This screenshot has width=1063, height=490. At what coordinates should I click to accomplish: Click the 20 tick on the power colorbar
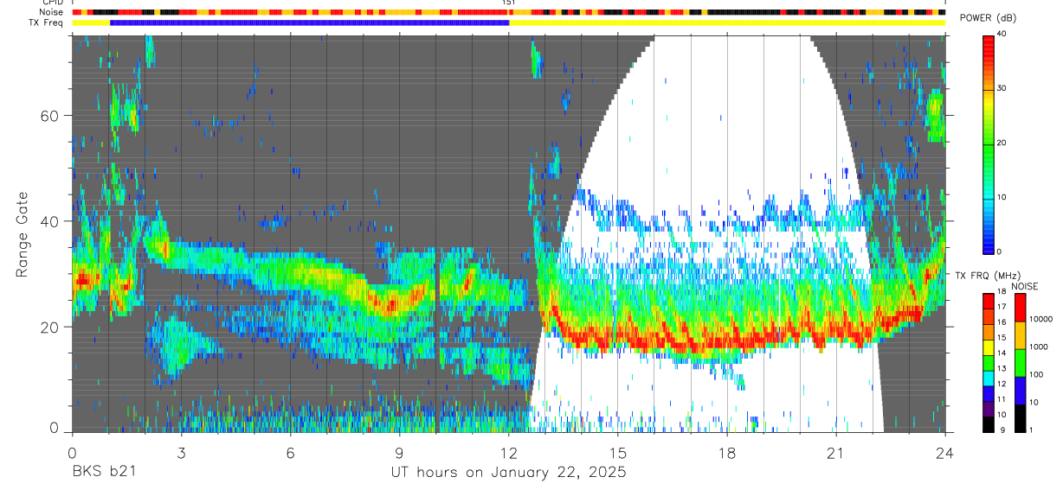point(1002,143)
